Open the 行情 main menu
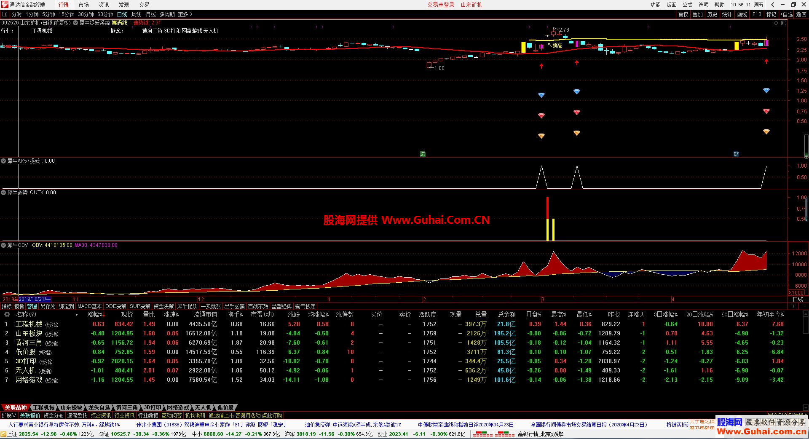The height and width of the screenshot is (439, 809). (64, 5)
